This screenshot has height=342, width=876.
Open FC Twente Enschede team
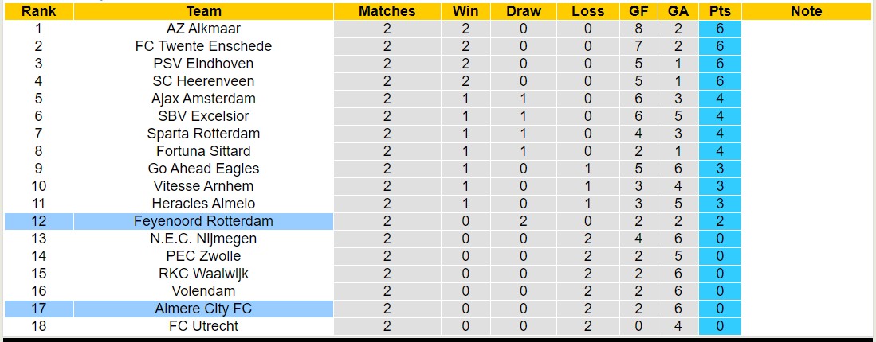coord(203,46)
